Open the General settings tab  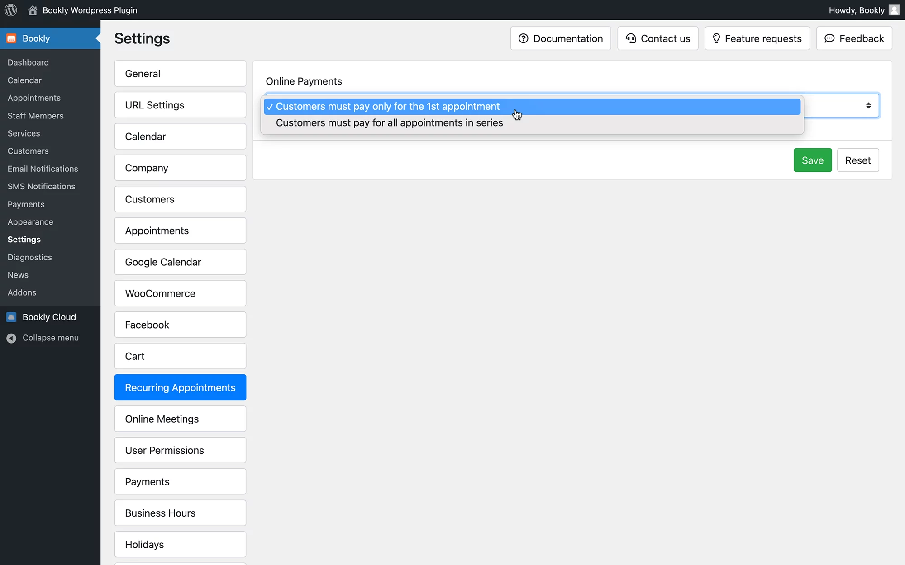(x=180, y=74)
